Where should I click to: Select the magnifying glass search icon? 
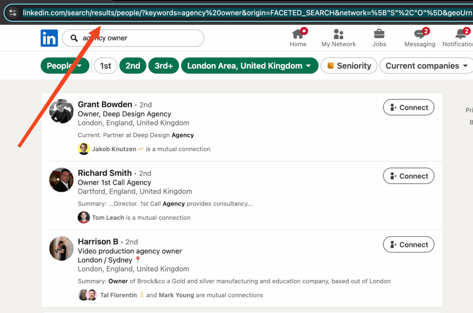pos(74,38)
